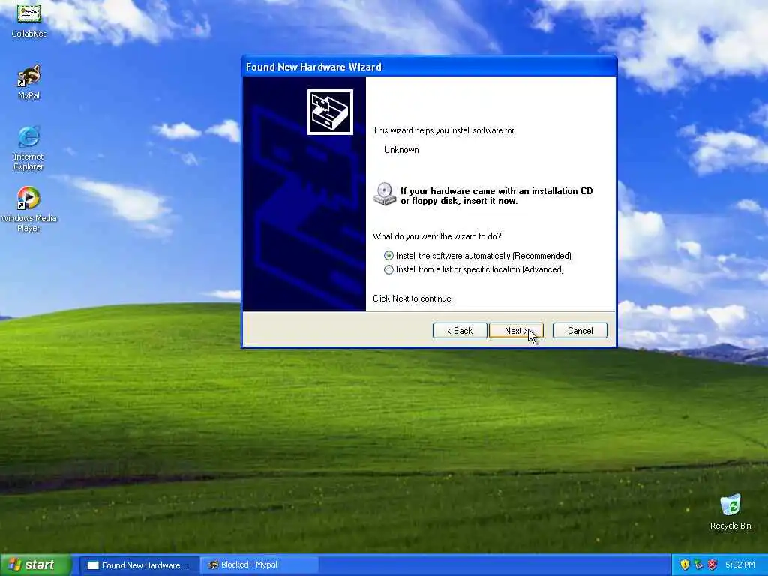Select the MyPal desktop shortcut
This screenshot has width=768, height=576.
pyautogui.click(x=29, y=82)
